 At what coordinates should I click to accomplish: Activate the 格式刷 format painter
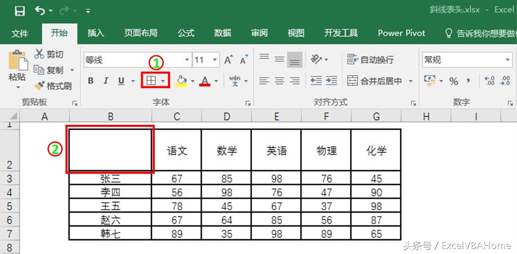[53, 86]
